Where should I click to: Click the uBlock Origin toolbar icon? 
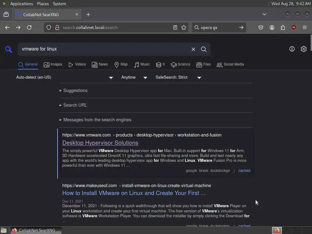click(x=294, y=27)
